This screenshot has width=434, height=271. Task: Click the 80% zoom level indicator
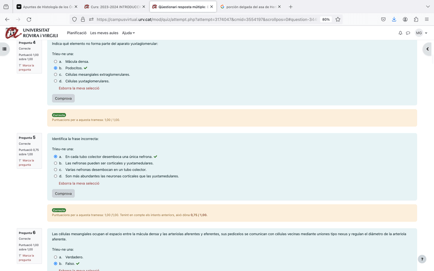(x=326, y=19)
